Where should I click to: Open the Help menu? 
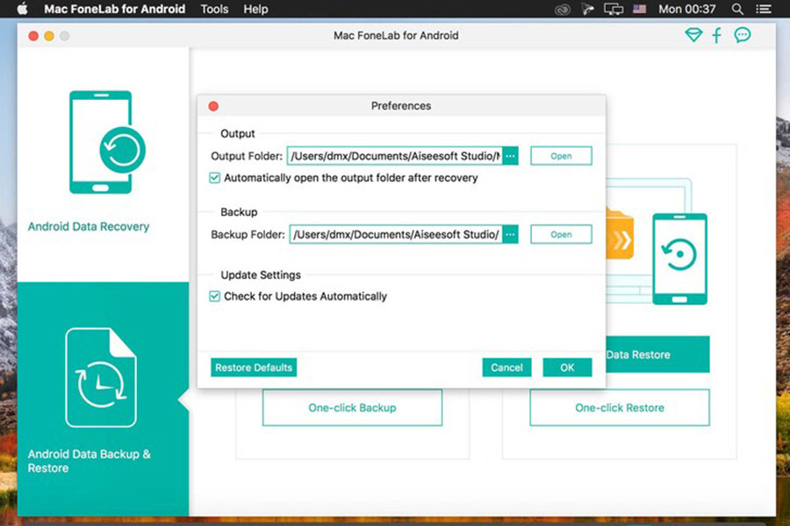[x=255, y=9]
